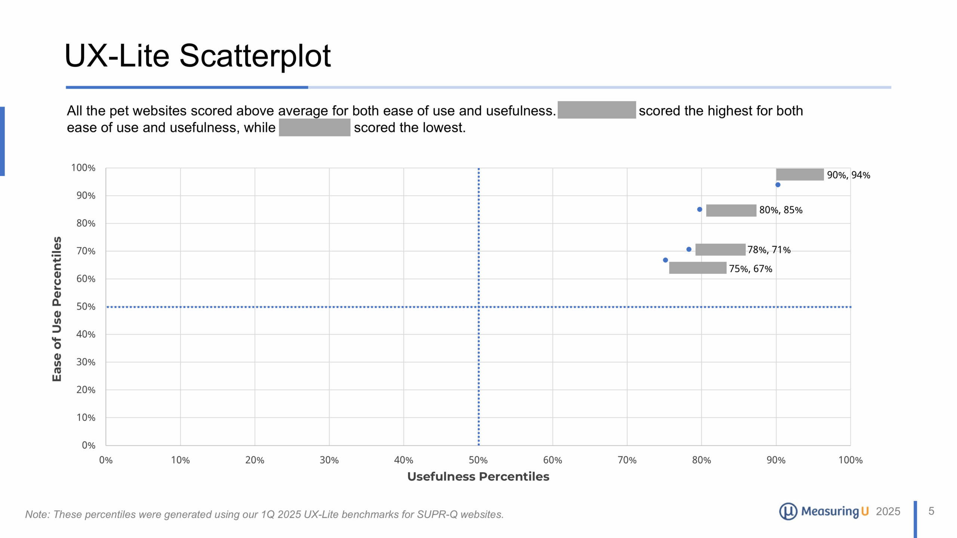Select the footnote about 1Q 2025 benchmarks
Viewport: 957px width, 538px height.
point(264,514)
